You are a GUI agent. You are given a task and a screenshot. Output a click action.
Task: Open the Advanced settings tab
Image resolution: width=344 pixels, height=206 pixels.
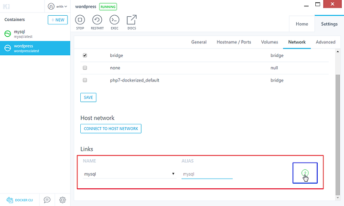click(x=325, y=42)
